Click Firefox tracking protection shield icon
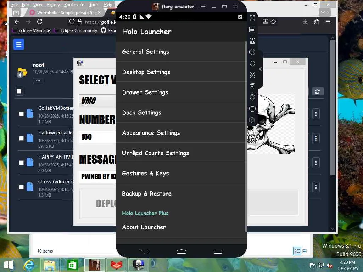 [72, 22]
